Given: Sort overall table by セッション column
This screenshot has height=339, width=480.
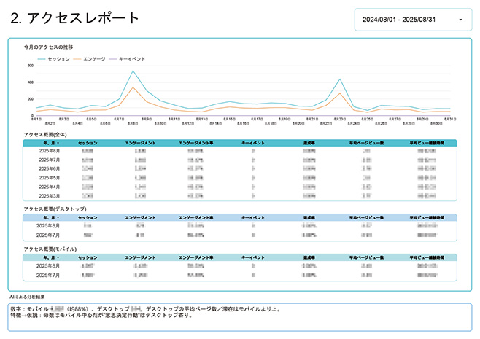Looking at the screenshot, I should 88,143.
